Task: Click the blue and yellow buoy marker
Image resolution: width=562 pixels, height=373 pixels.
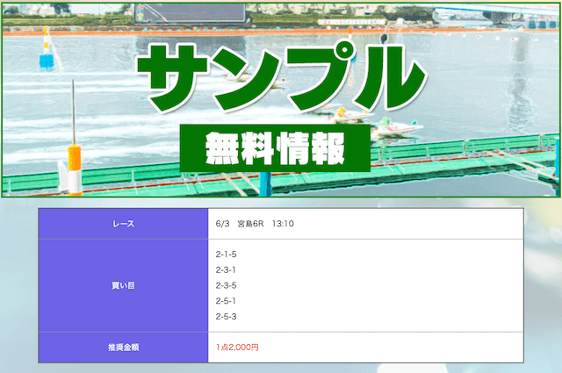Action: [46, 54]
